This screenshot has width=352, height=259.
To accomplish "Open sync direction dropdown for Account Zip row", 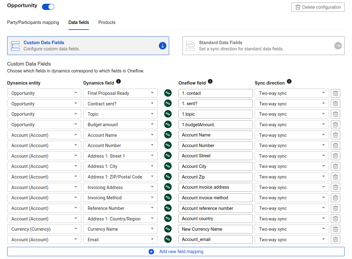I will click(x=292, y=177).
